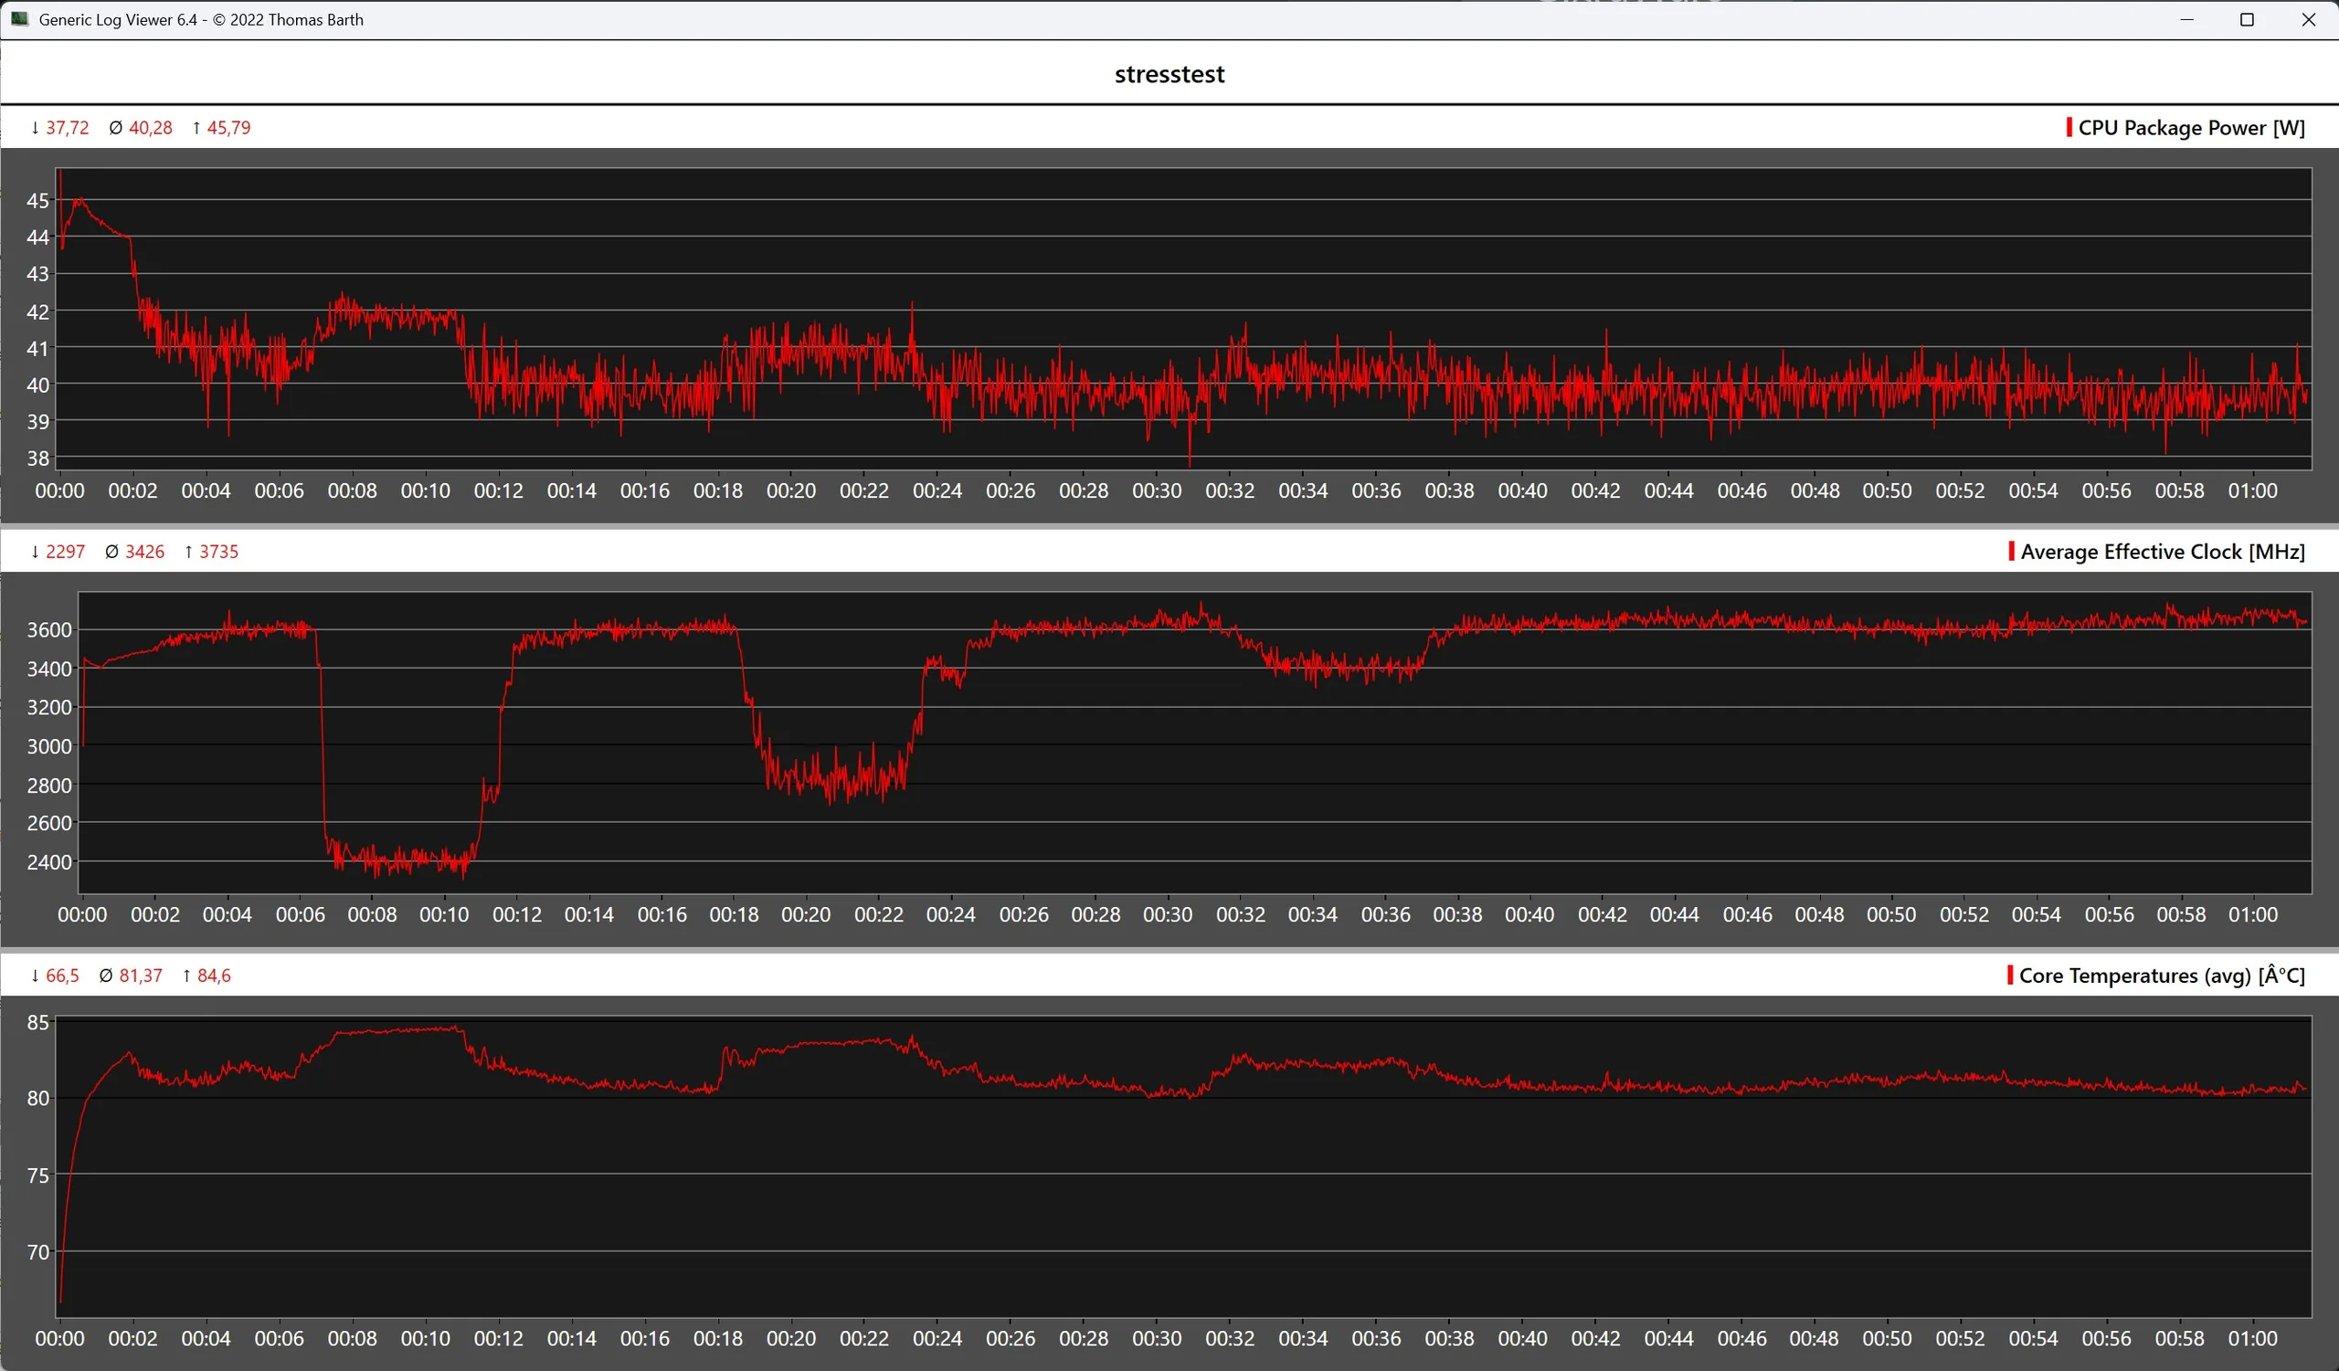Viewport: 2339px width, 1371px height.
Task: Click the clock maximum value 3735
Action: coord(218,552)
